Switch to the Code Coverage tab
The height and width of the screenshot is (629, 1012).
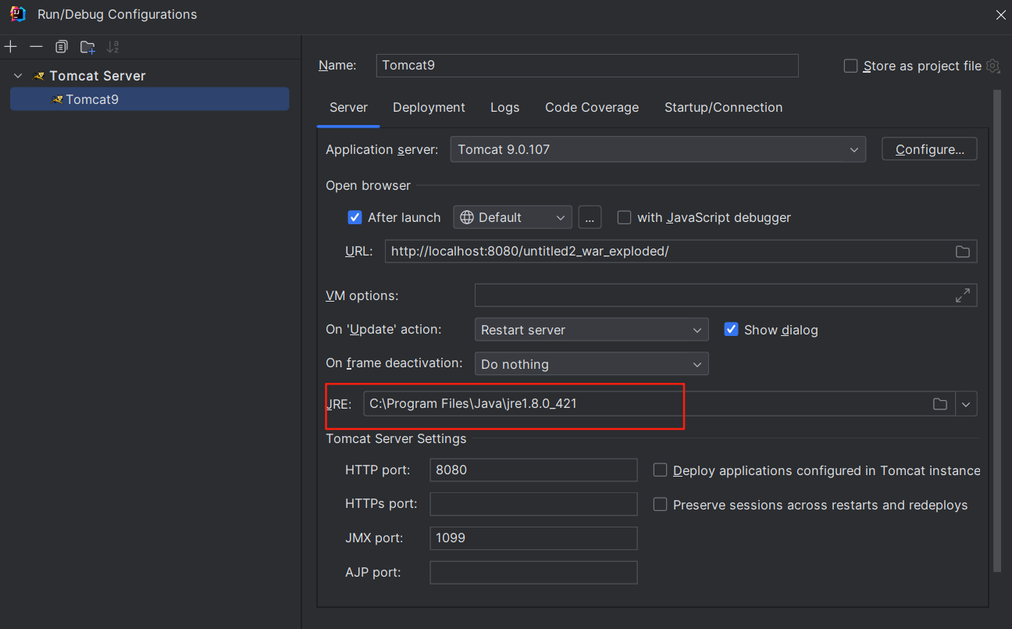point(592,108)
